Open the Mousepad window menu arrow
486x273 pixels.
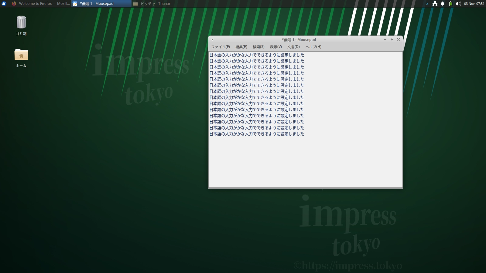[x=213, y=39]
